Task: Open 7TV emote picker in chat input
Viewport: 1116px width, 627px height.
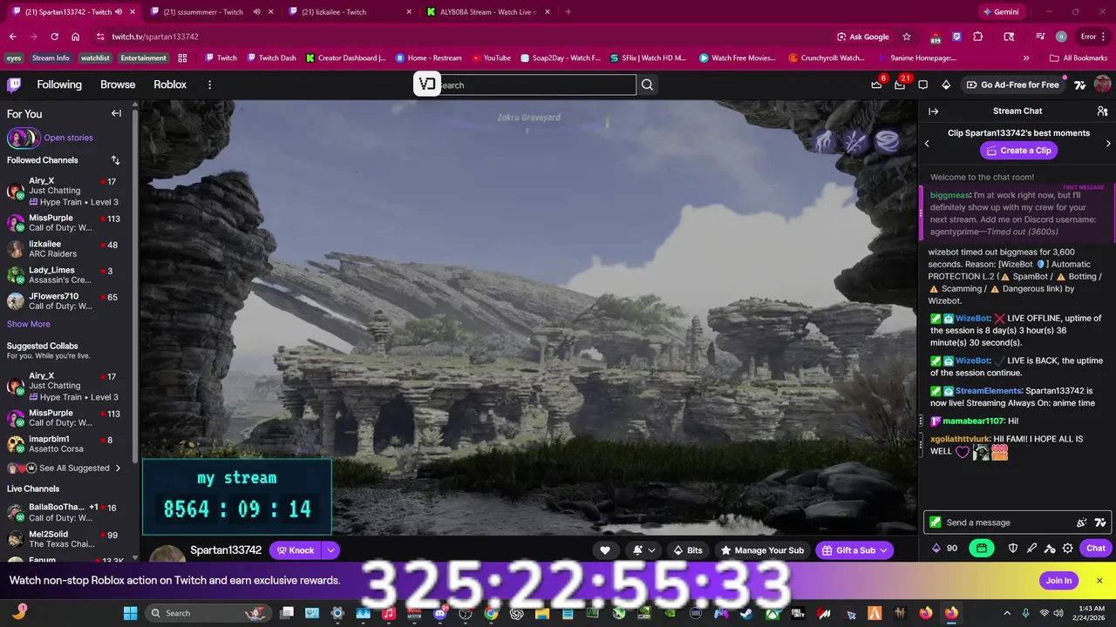Action: coord(1100,522)
